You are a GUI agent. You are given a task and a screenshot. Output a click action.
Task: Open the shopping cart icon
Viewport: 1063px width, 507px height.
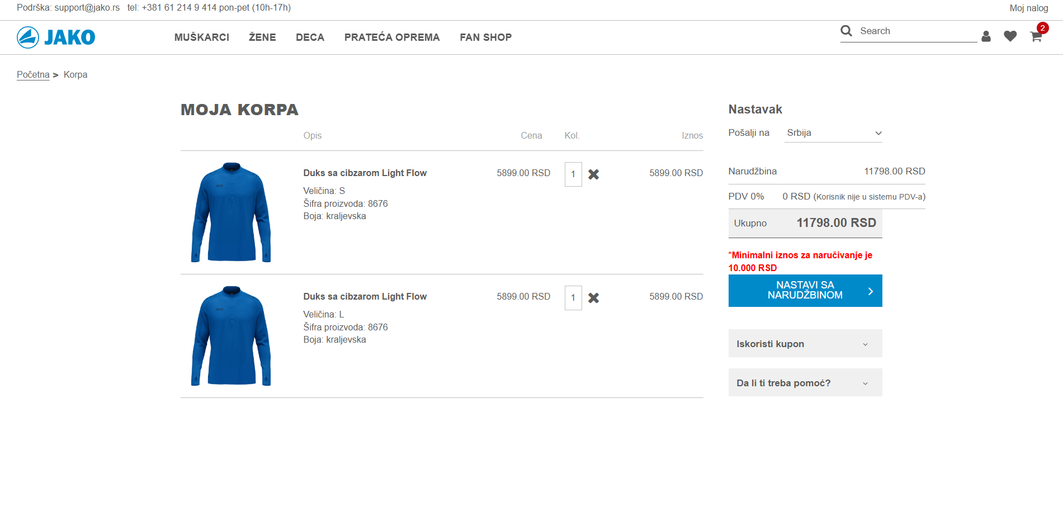[1036, 37]
